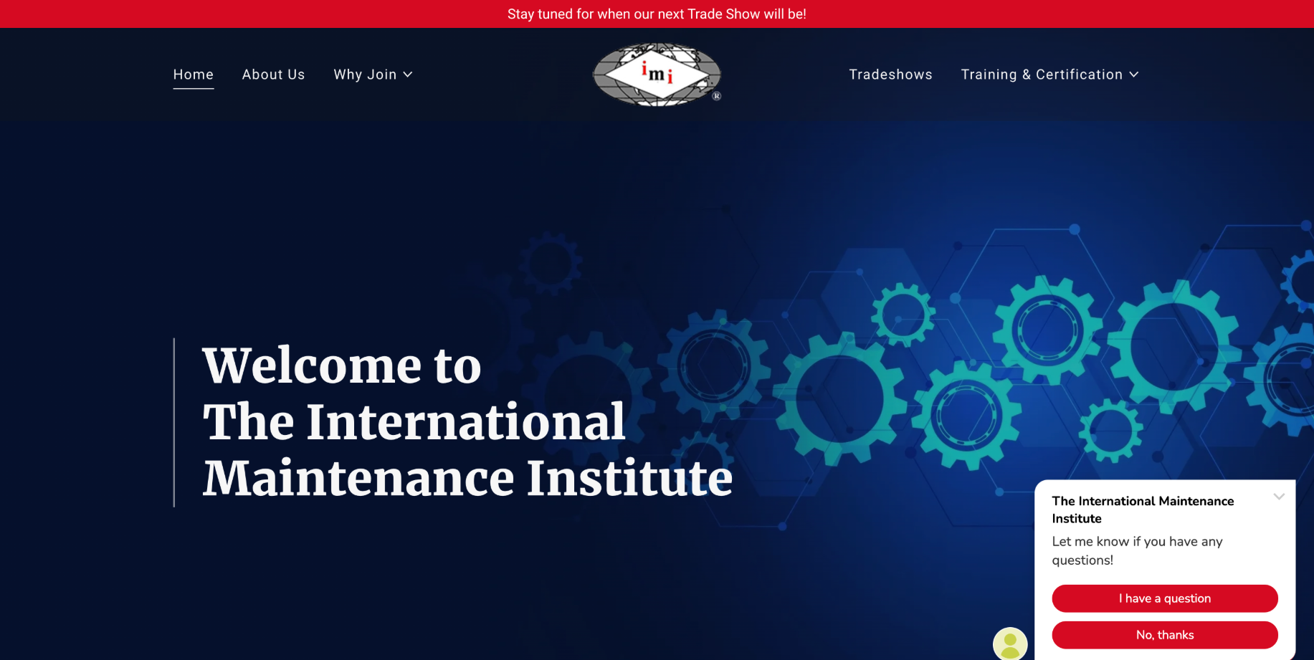Click the registered trademark symbol beside logo

pos(717,95)
